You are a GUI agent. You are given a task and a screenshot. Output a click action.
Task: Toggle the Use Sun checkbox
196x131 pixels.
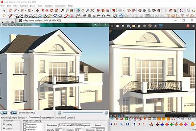click(3, 129)
